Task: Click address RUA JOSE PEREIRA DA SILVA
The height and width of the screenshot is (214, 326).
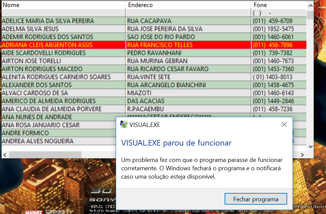Action: coord(165,29)
